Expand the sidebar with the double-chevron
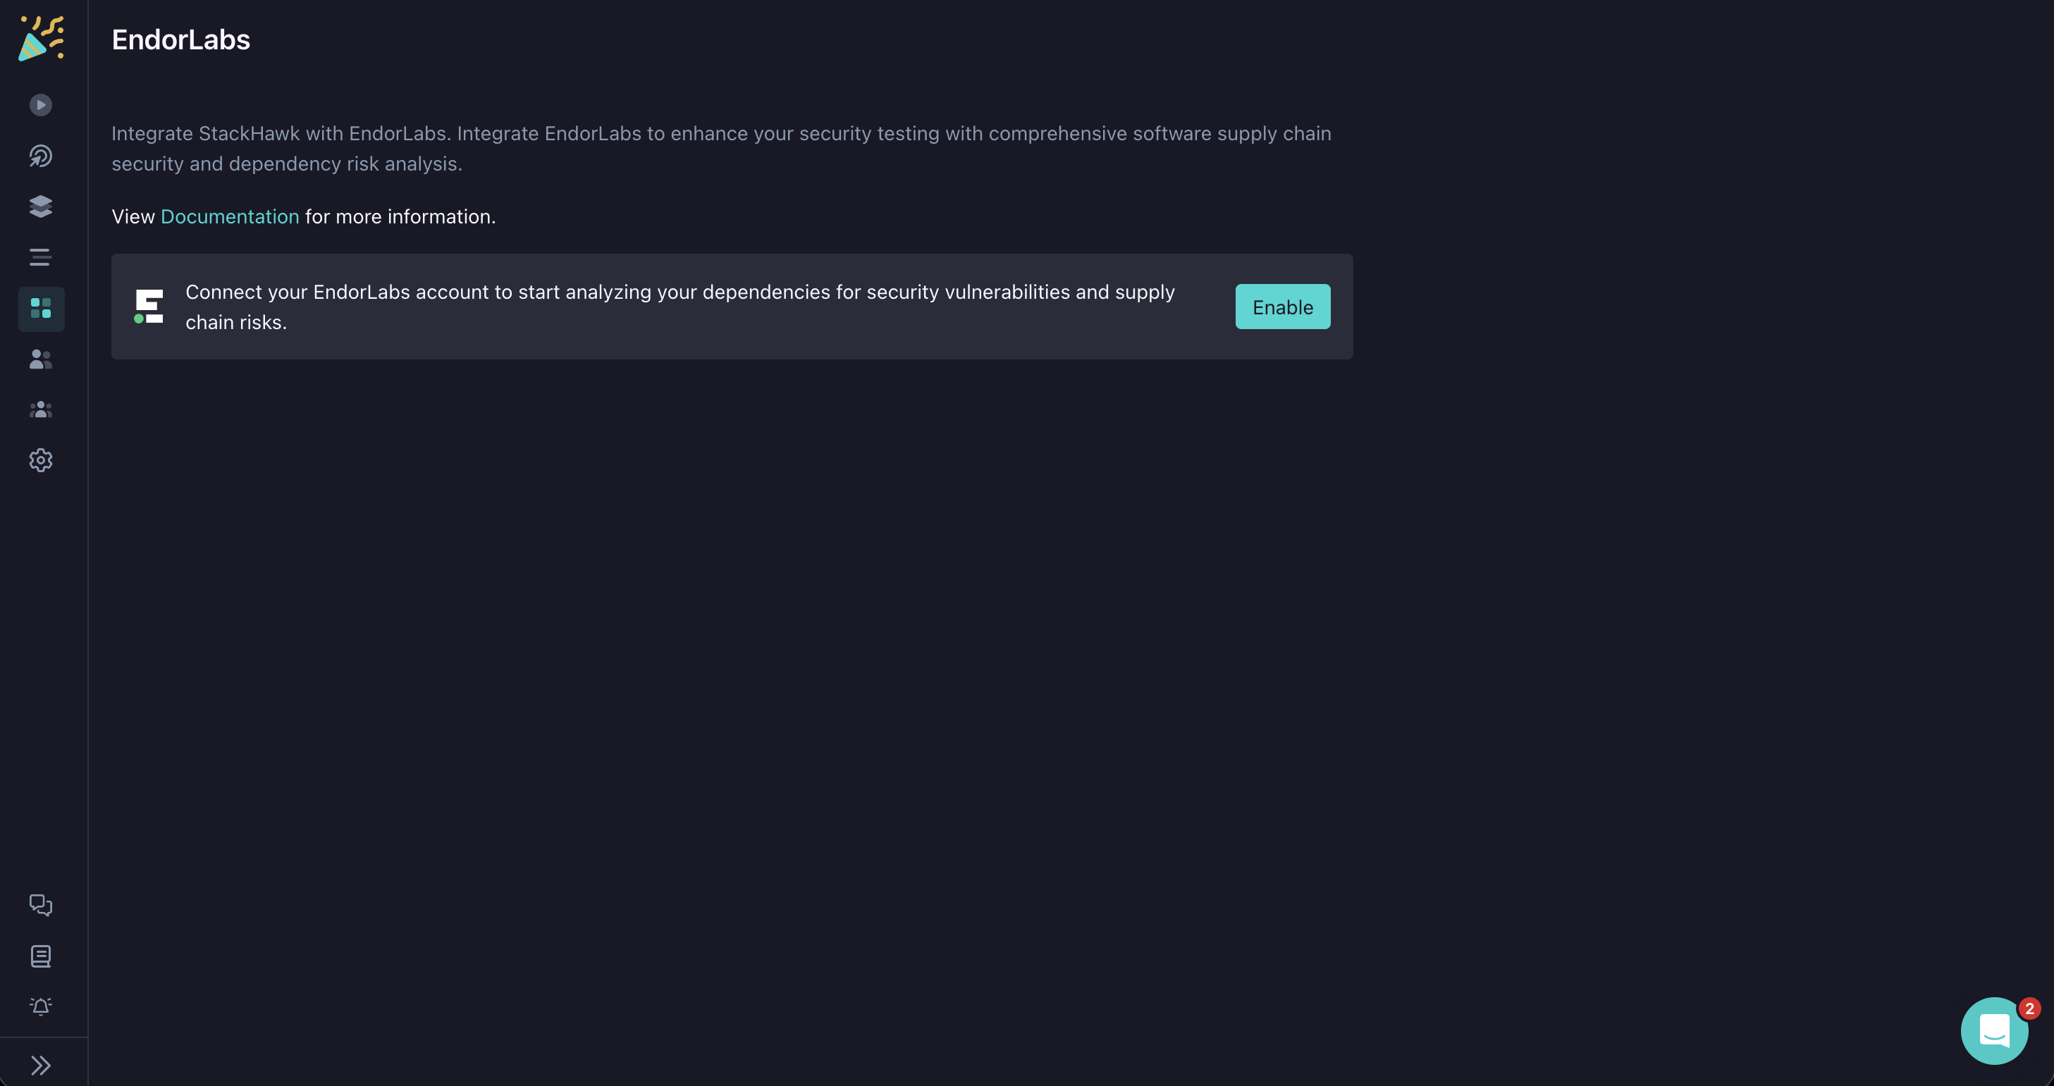Screen dimensions: 2054x1086 point(41,1064)
